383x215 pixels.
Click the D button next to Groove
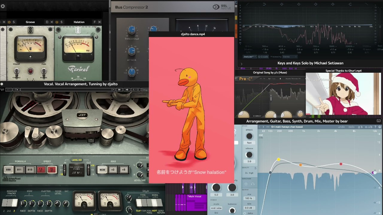coord(47,22)
